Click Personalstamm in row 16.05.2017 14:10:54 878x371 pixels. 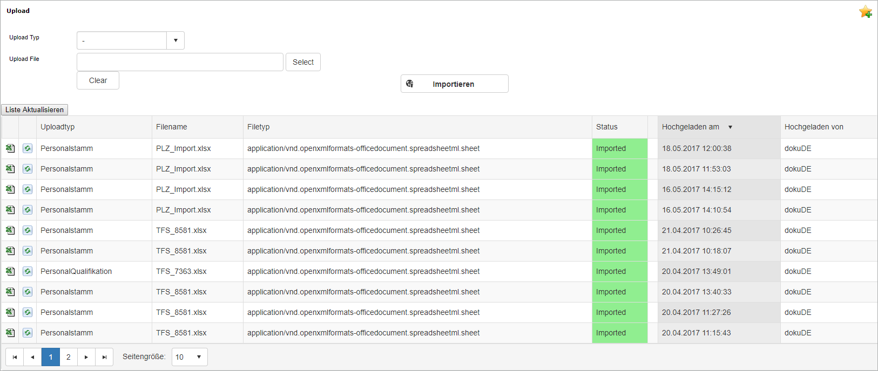[x=67, y=210]
